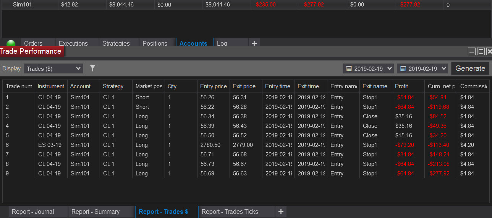This screenshot has width=492, height=218.
Task: Sort by the Qty column header
Action: pos(181,86)
